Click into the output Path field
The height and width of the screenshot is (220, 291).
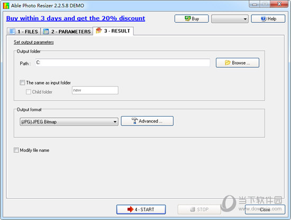[123, 63]
